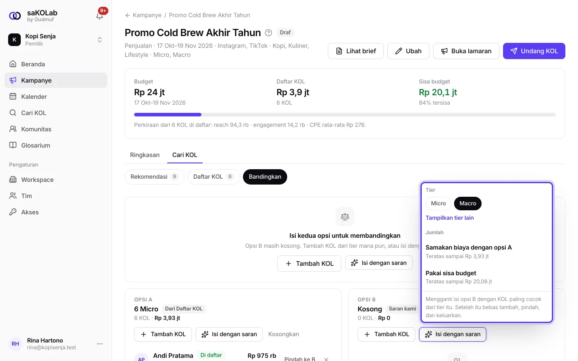The width and height of the screenshot is (578, 361).
Task: Open Cari KOL in sidebar
Action: pyautogui.click(x=56, y=113)
